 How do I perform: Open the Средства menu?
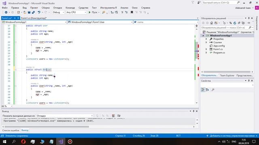(x=83, y=8)
